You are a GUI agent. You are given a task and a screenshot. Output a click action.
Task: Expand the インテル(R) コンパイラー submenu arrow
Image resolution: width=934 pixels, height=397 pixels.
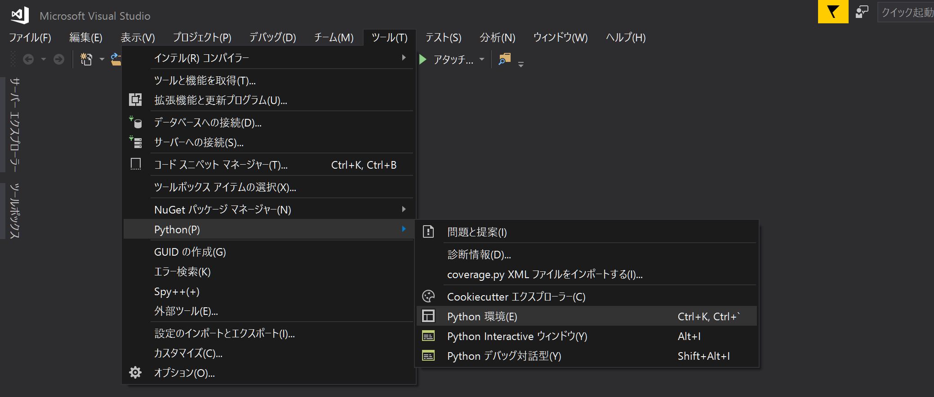click(x=404, y=57)
